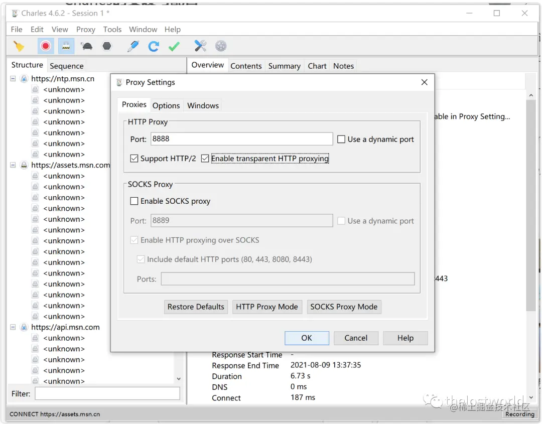The image size is (542, 424).
Task: Enable throttling with the turtle icon
Action: (x=87, y=46)
